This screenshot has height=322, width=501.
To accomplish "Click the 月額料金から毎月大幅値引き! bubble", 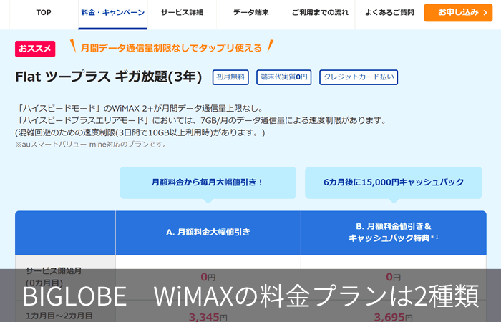I will point(208,182).
